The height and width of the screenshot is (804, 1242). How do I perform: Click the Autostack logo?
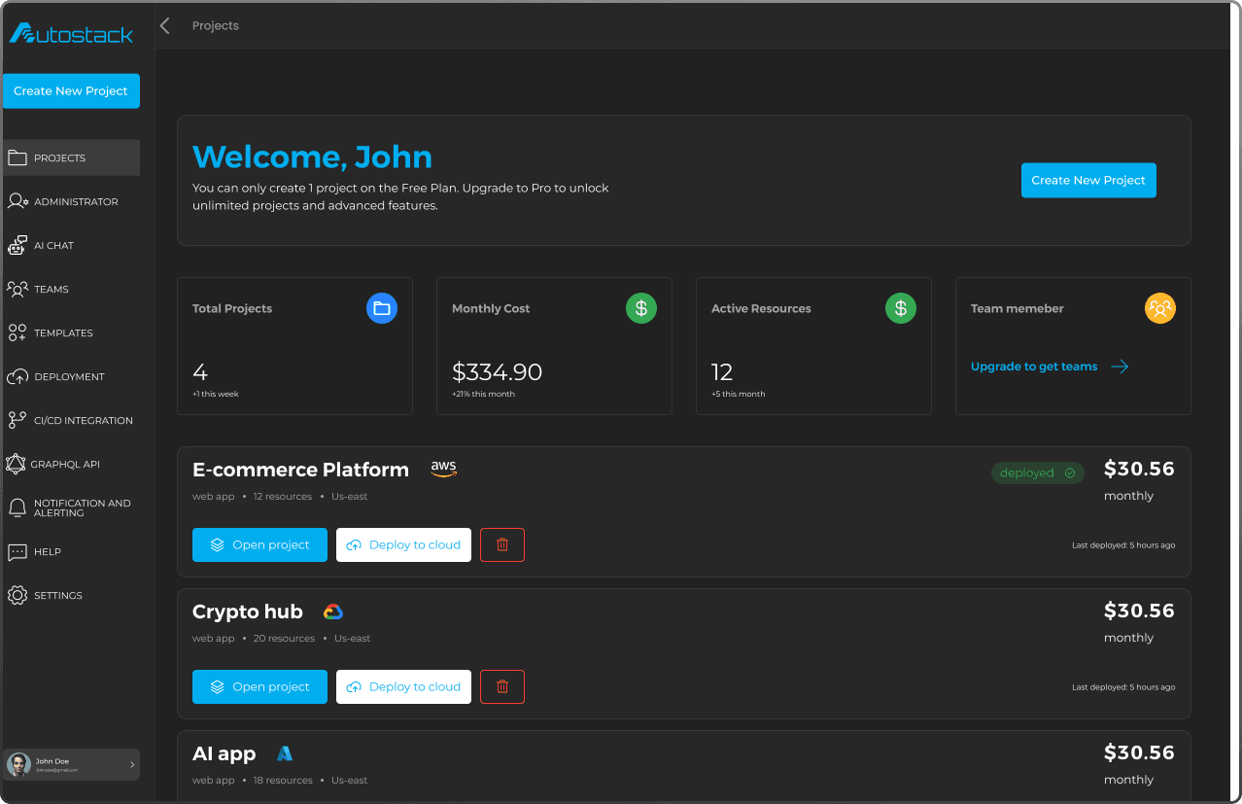click(71, 34)
